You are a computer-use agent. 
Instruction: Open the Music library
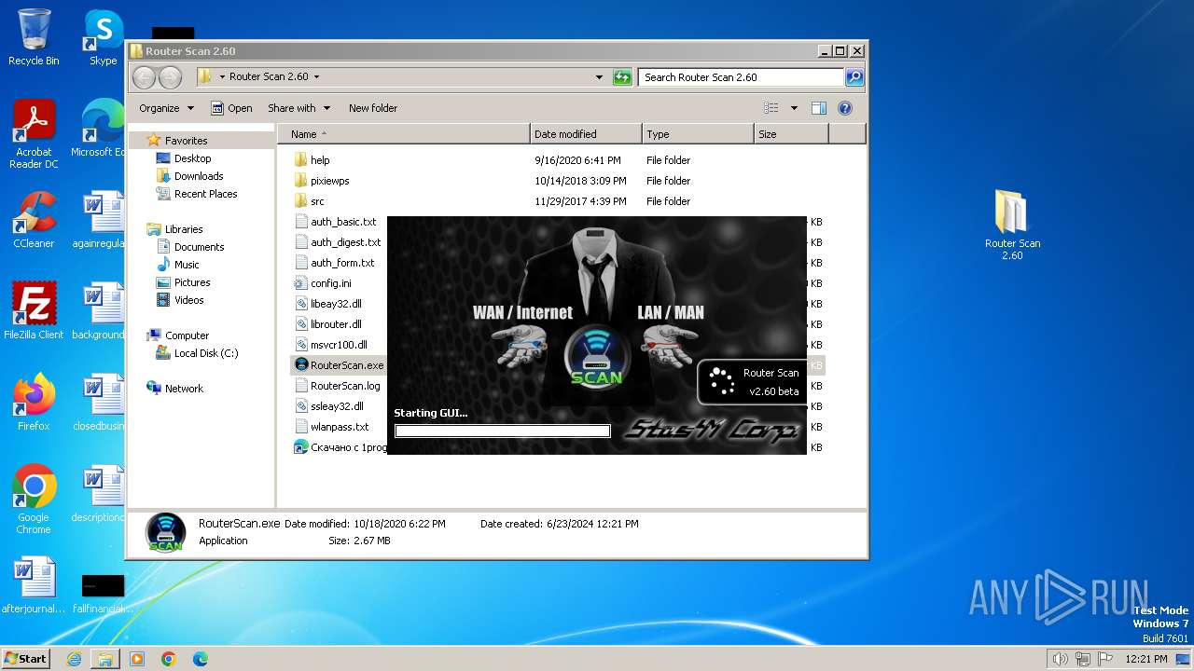click(187, 265)
